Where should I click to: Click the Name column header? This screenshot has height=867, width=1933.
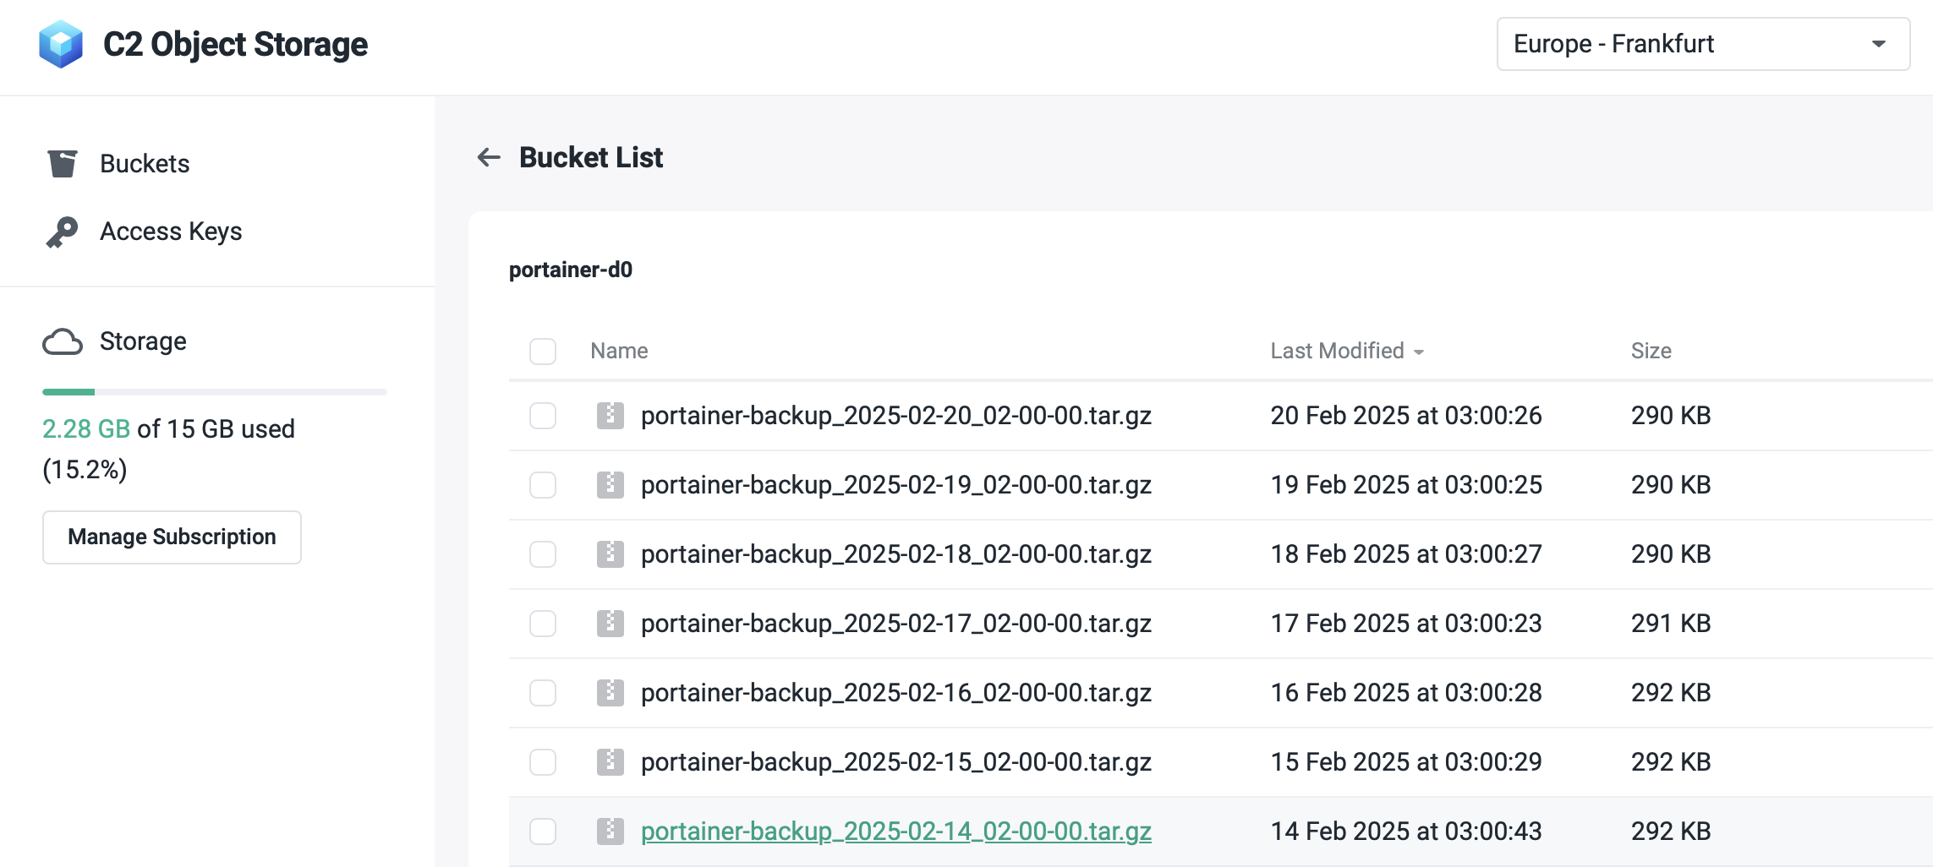[619, 351]
